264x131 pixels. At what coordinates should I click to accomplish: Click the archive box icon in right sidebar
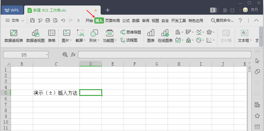click(257, 126)
